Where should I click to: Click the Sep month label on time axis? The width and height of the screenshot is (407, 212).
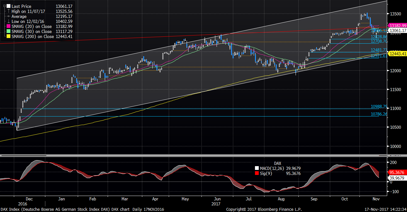click(x=314, y=199)
